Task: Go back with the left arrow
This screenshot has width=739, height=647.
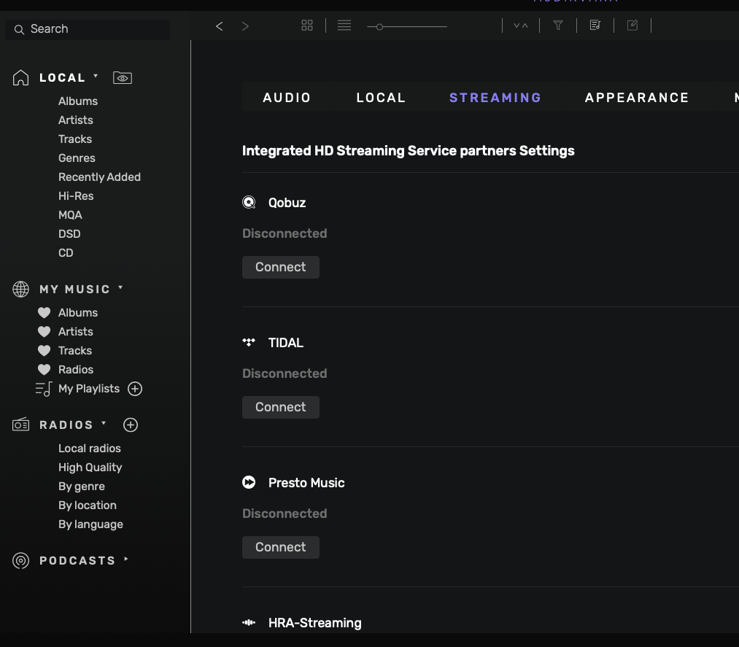Action: tap(219, 26)
